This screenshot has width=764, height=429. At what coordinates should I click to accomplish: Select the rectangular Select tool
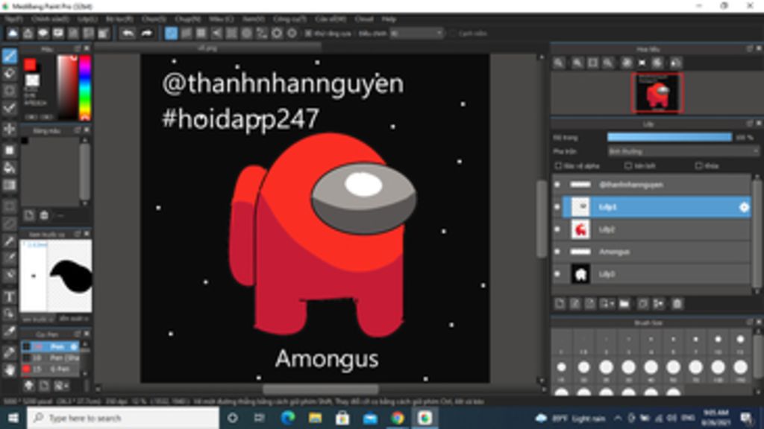(x=9, y=206)
